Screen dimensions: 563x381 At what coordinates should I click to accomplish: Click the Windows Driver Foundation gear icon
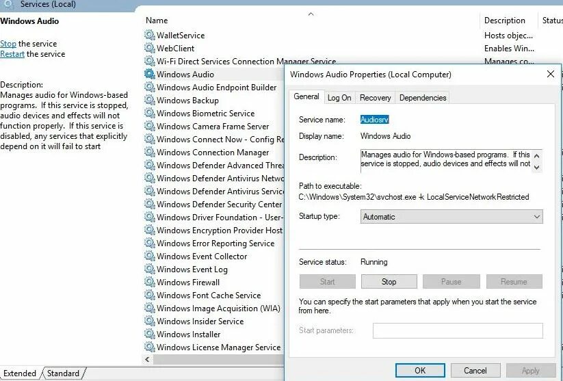tap(149, 217)
